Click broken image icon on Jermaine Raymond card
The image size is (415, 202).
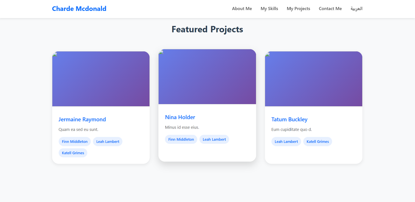pyautogui.click(x=55, y=54)
